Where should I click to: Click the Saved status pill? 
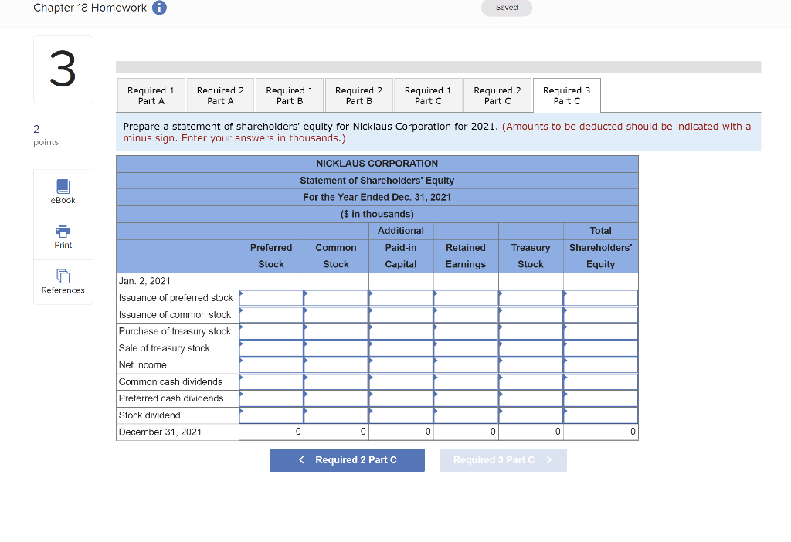tap(507, 8)
